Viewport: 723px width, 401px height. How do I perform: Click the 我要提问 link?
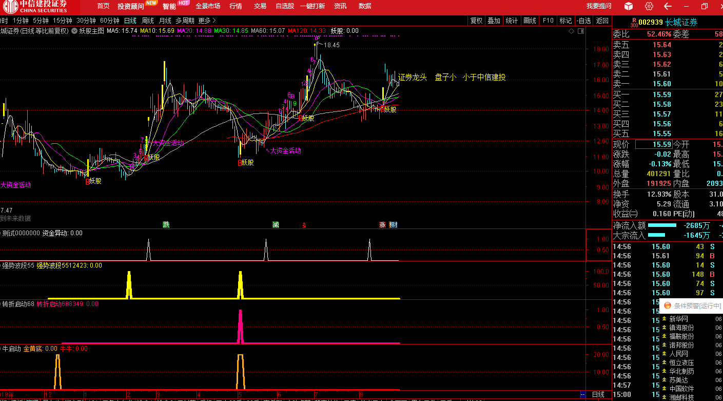click(x=599, y=6)
